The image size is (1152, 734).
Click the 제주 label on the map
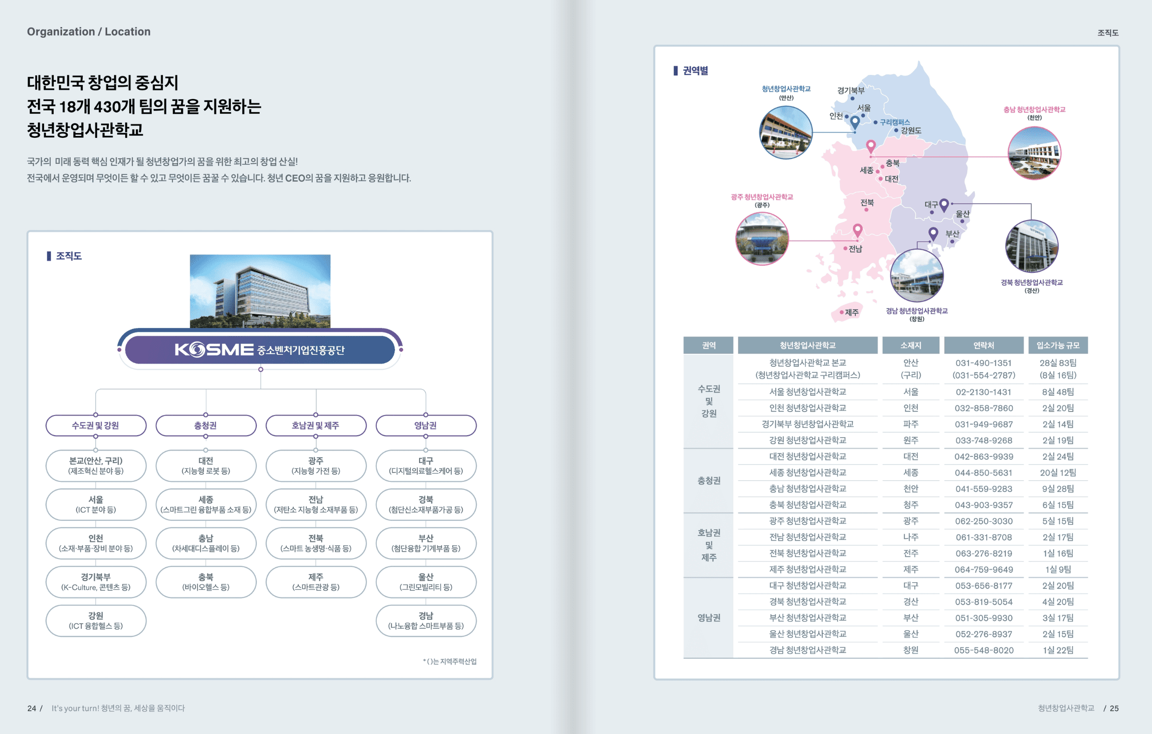[852, 313]
